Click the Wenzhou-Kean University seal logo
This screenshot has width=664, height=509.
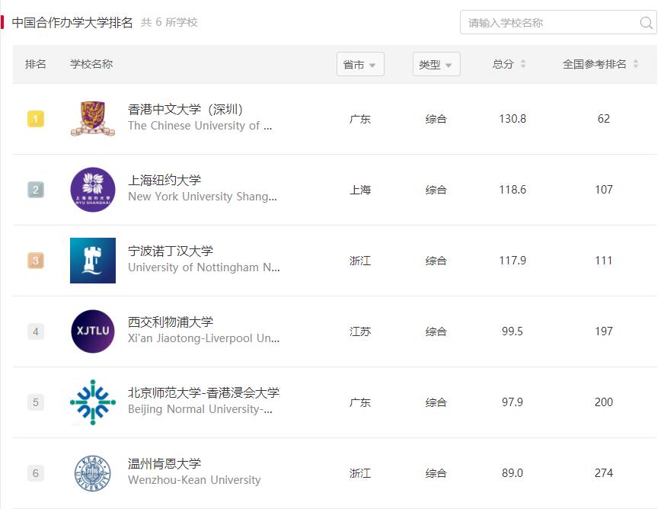(x=93, y=473)
